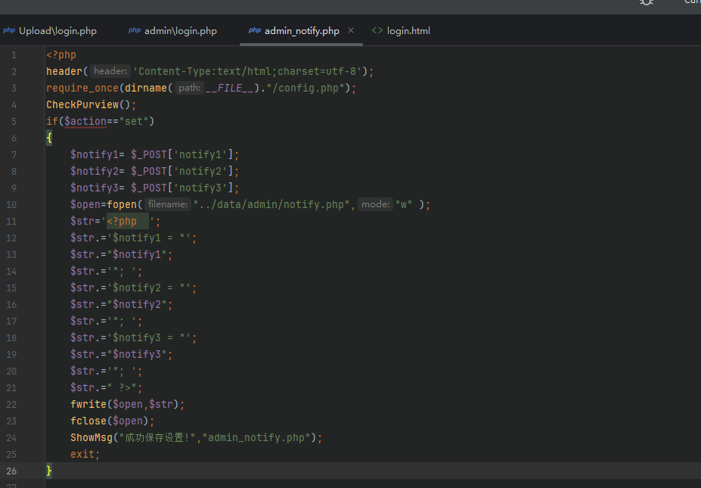Screen dimensions: 701x488
Task: Click the 'path:' inlay hint in dirname call
Action: [190, 88]
